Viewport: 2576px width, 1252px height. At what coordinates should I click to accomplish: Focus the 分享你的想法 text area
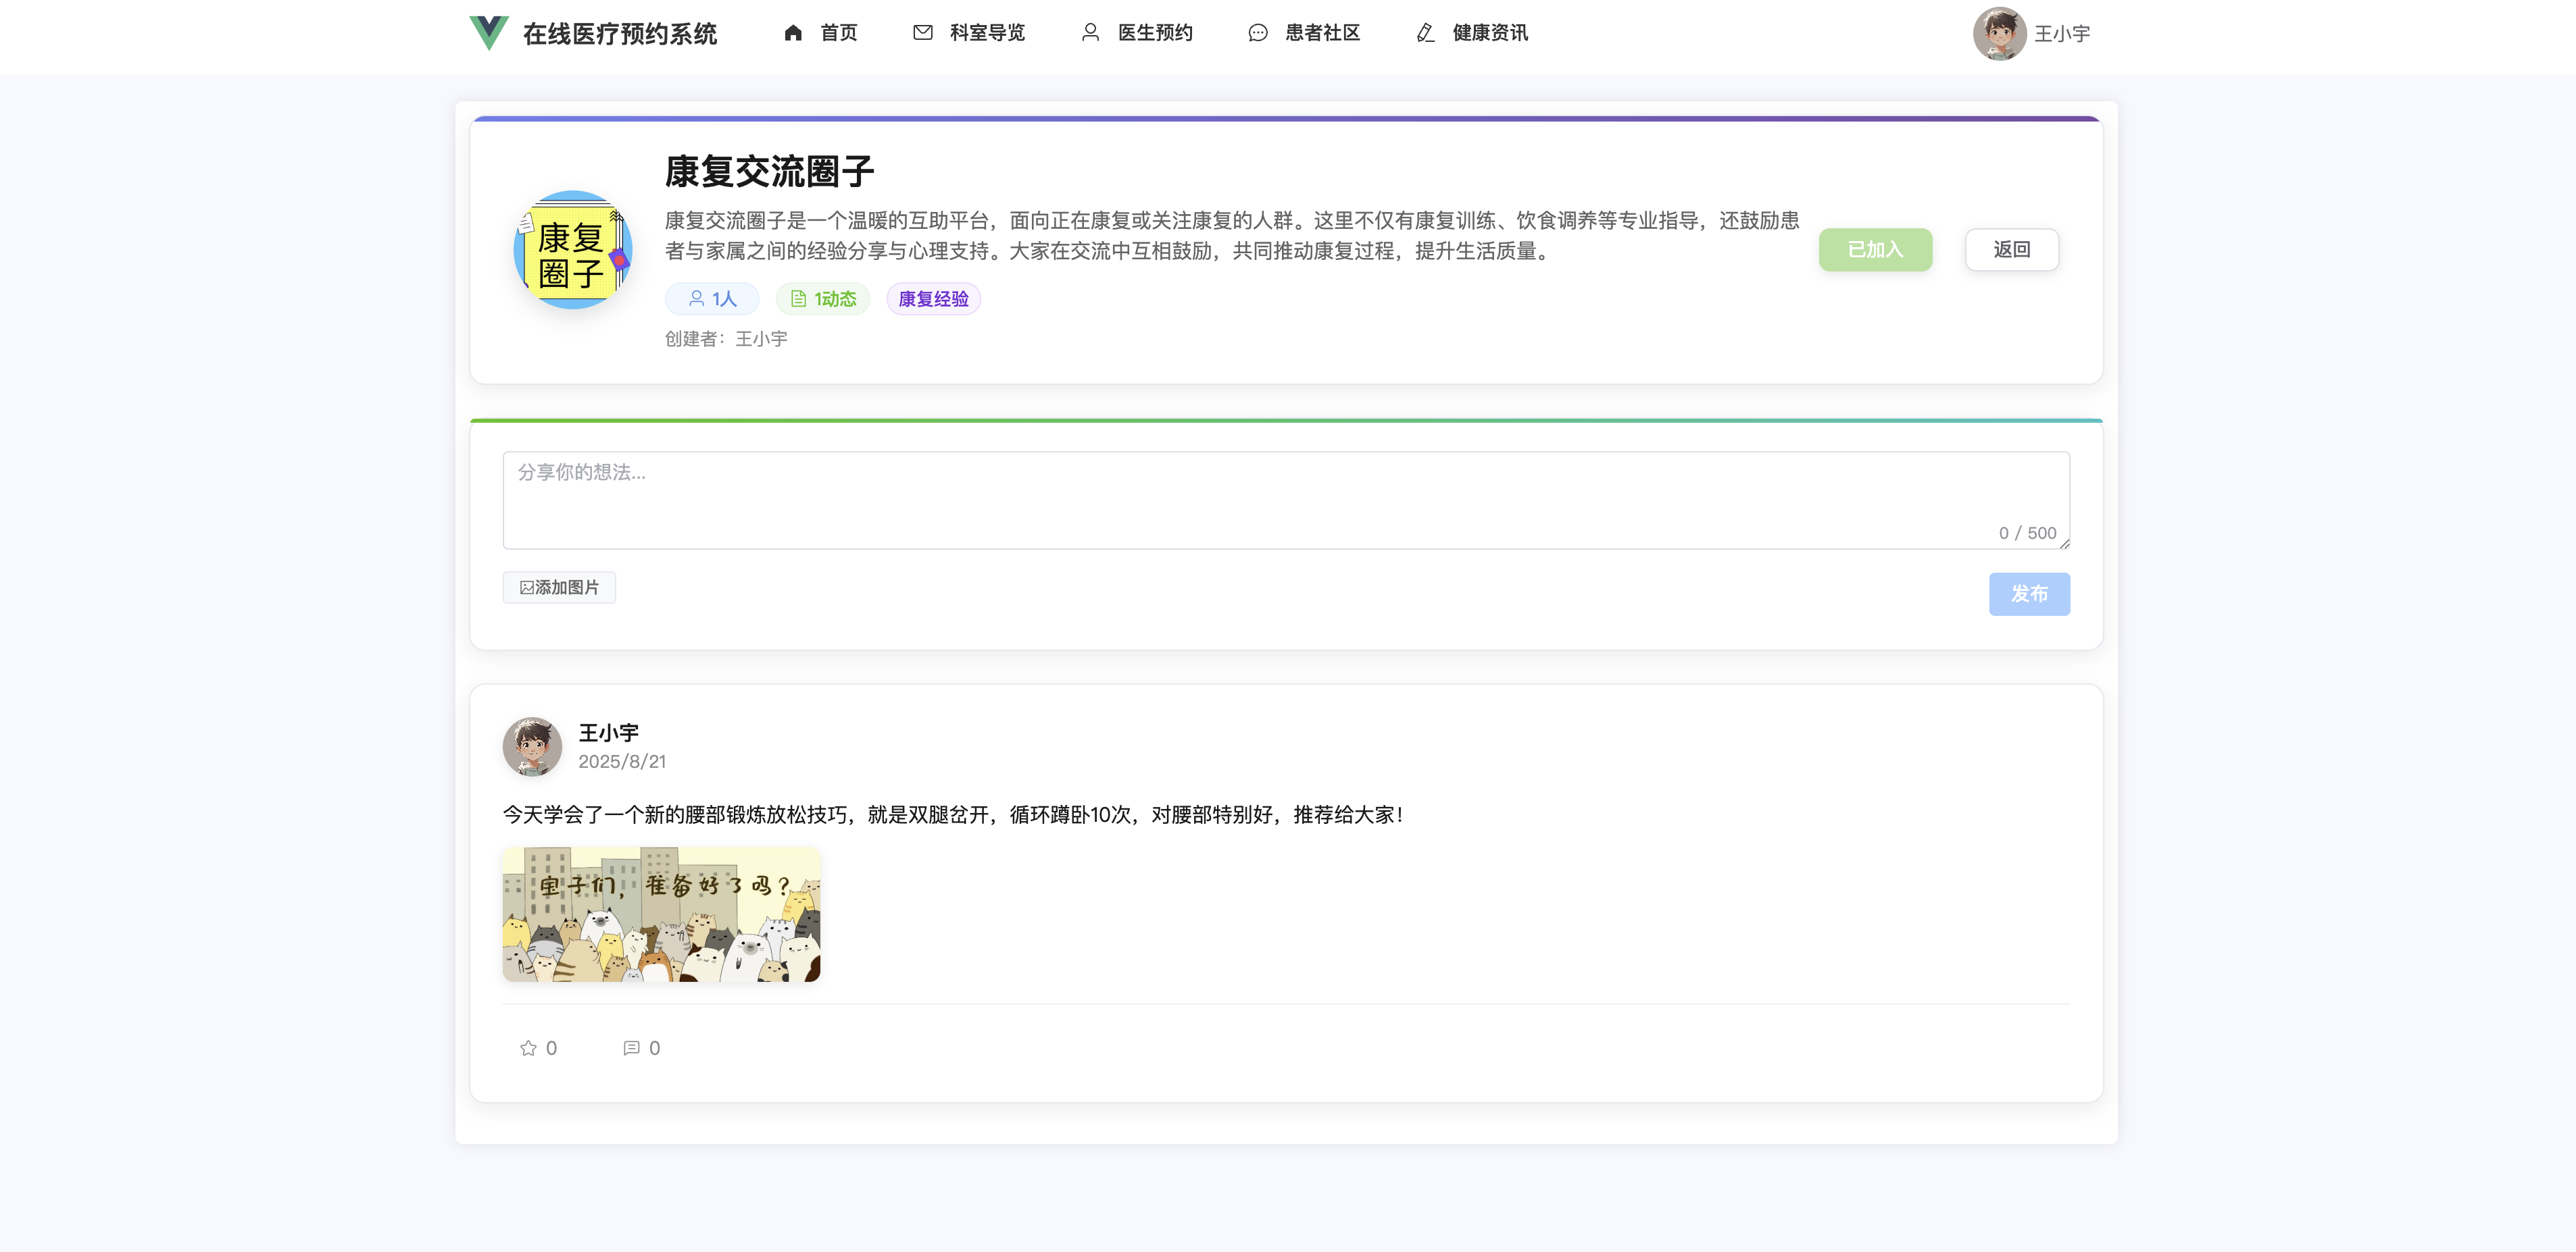(x=1285, y=500)
